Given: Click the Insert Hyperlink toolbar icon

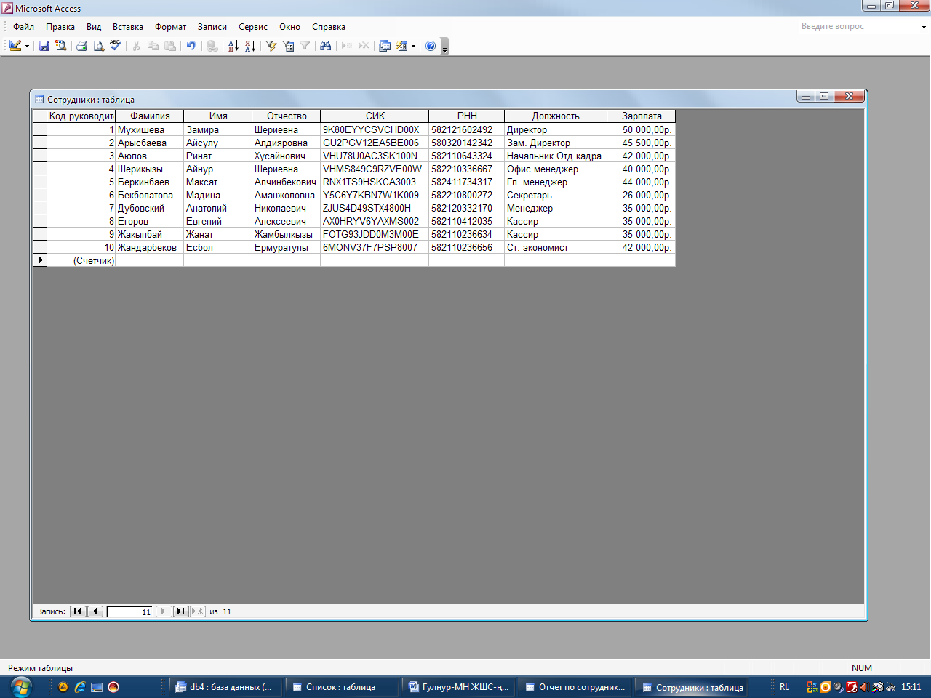Looking at the screenshot, I should click(x=212, y=46).
